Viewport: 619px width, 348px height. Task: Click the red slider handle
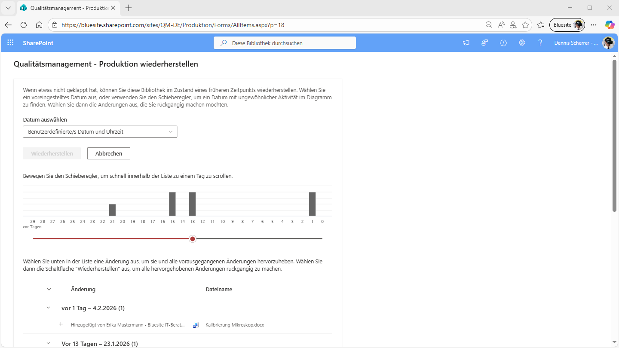[x=193, y=238]
